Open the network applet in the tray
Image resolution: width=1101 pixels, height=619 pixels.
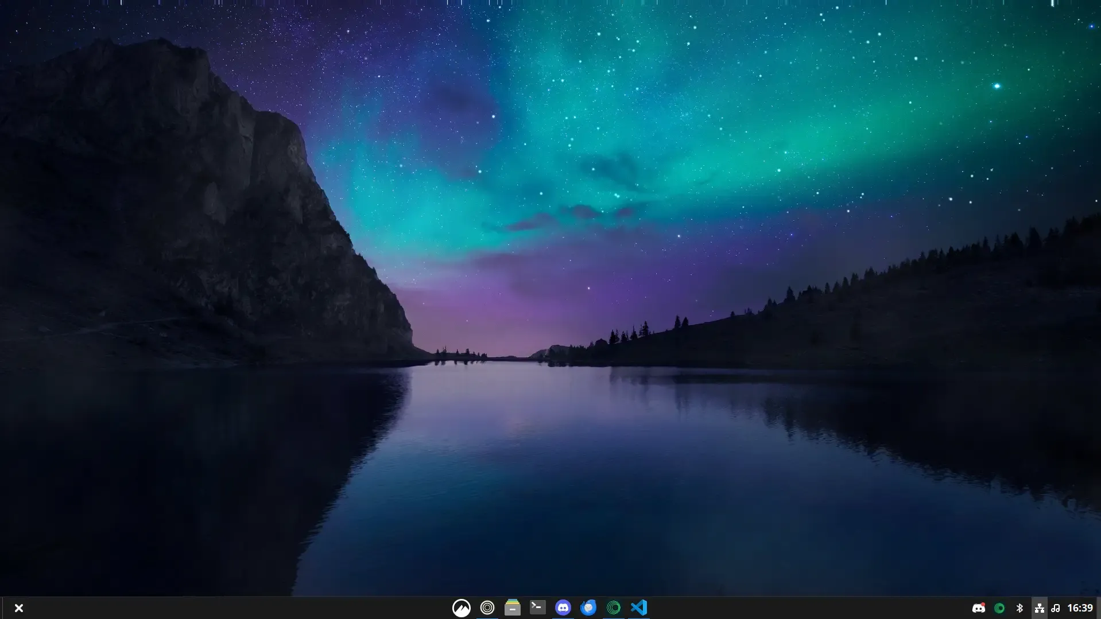(1040, 608)
